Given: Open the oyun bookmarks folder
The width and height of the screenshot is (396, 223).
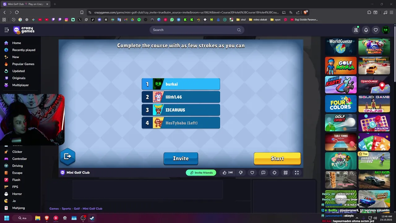Looking at the screenshot, I should click(275, 20).
